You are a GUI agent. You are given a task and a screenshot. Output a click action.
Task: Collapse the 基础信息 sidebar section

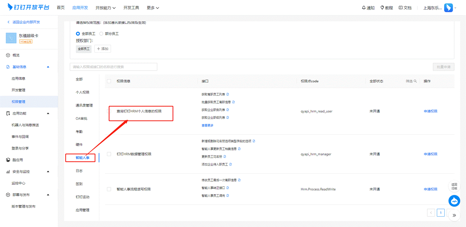48,67
